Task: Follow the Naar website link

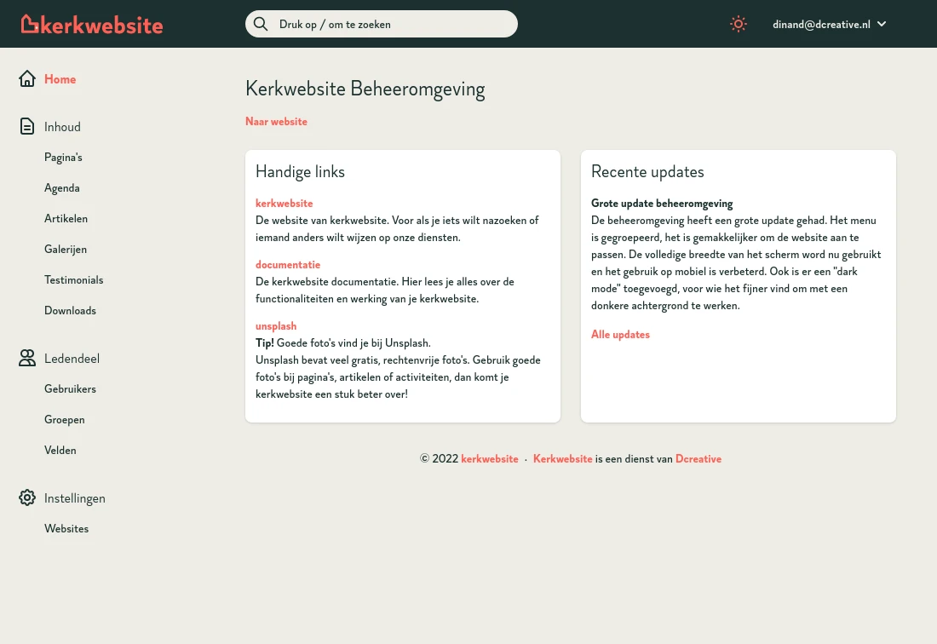Action: (x=276, y=122)
